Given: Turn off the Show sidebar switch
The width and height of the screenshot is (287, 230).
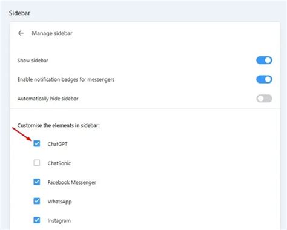Looking at the screenshot, I should pyautogui.click(x=264, y=61).
